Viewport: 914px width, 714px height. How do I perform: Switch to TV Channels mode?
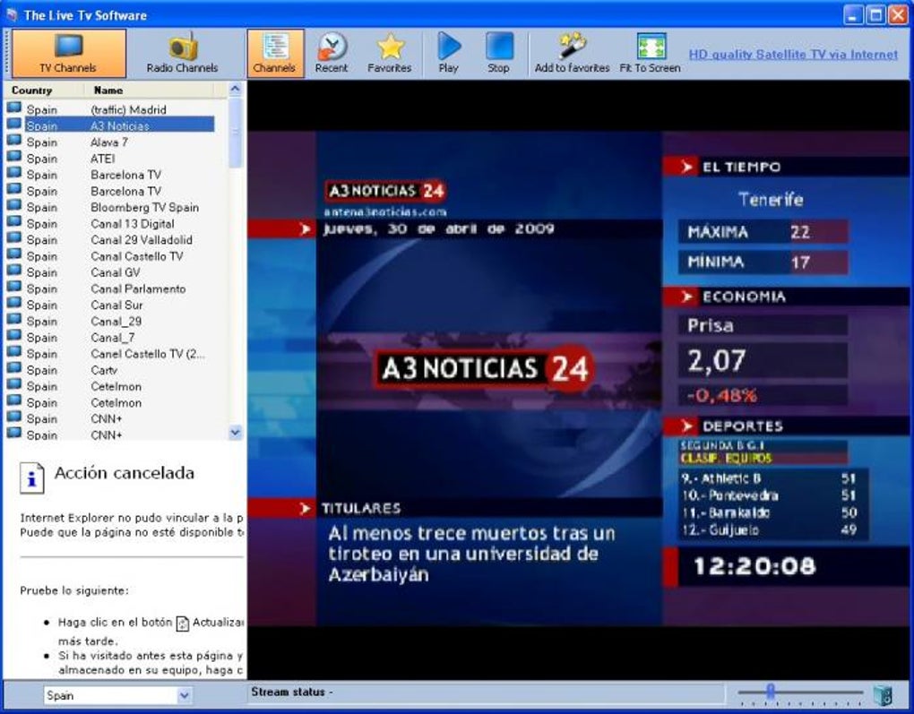69,54
